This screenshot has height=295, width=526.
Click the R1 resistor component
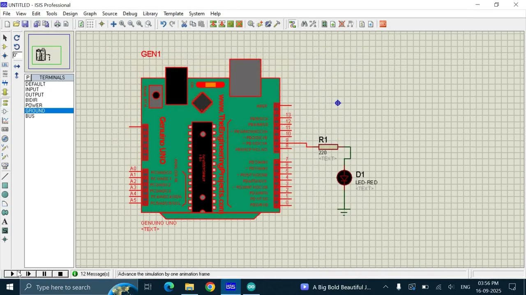(328, 147)
